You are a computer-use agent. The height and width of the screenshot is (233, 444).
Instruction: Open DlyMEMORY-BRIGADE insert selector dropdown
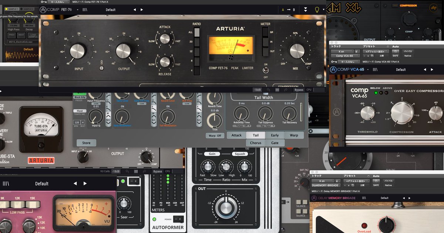(325, 185)
